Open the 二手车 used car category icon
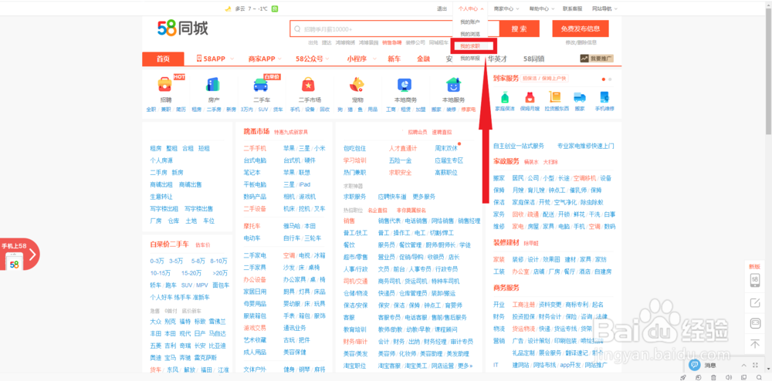772x381 pixels. [x=261, y=85]
